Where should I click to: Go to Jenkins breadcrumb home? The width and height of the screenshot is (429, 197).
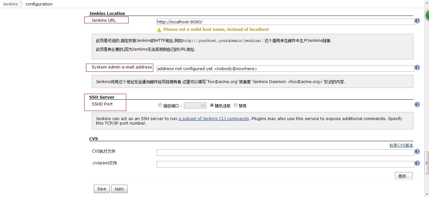click(x=10, y=4)
